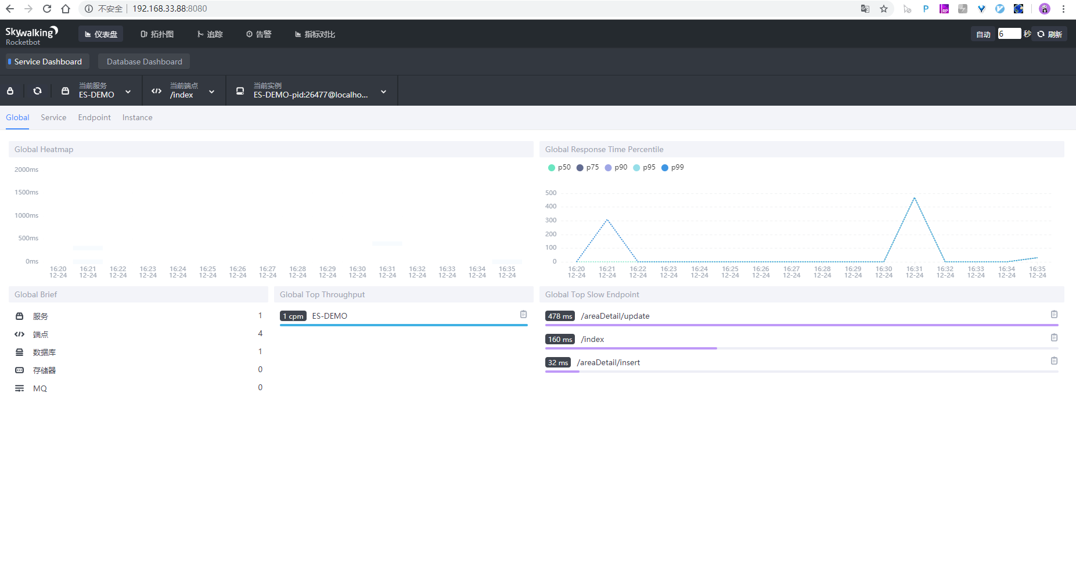Click the 服务 row in Global Brief
This screenshot has width=1076, height=562.
(138, 316)
